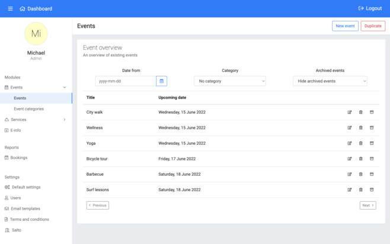Click the Upcoming date column header

click(x=172, y=97)
